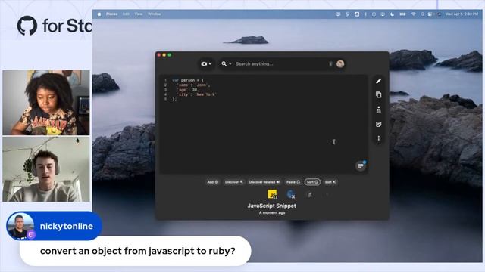Image resolution: width=485 pixels, height=272 pixels.
Task: Click the Paste button
Action: (x=293, y=182)
